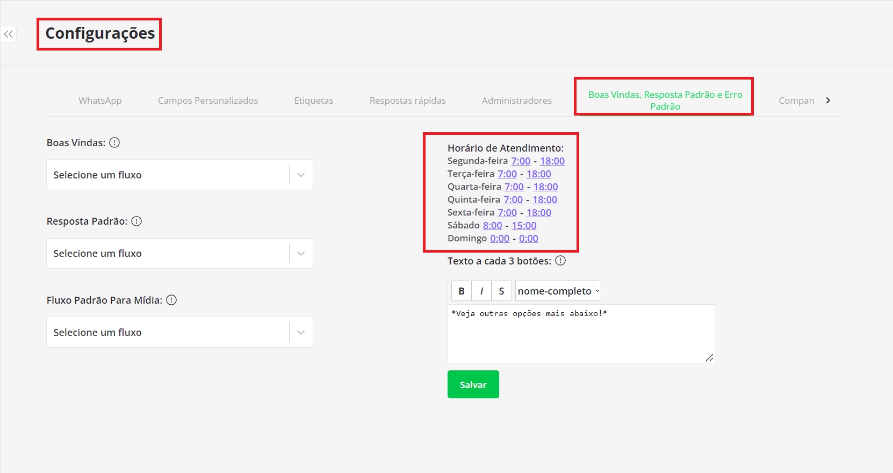Screen dimensions: 893x473
Task: Edit Segunda-feira opening time 7:00
Action: click(520, 161)
